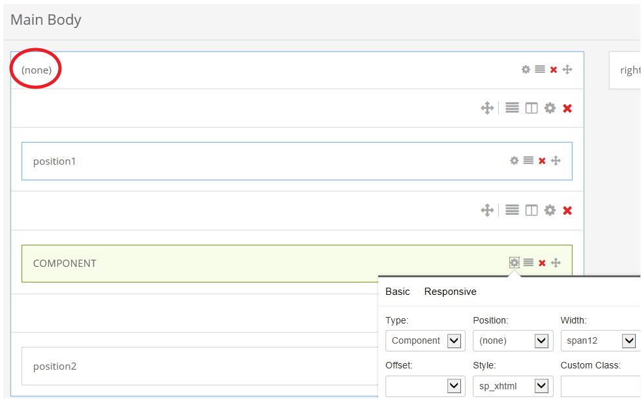Click the Custom Class input field
Viewport: 641px width, 399px height.
[x=600, y=386]
